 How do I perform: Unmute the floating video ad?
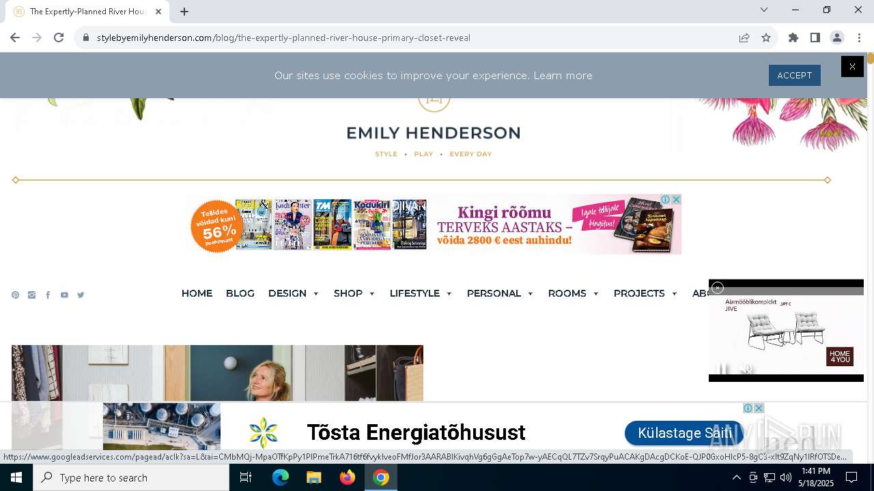tap(747, 370)
